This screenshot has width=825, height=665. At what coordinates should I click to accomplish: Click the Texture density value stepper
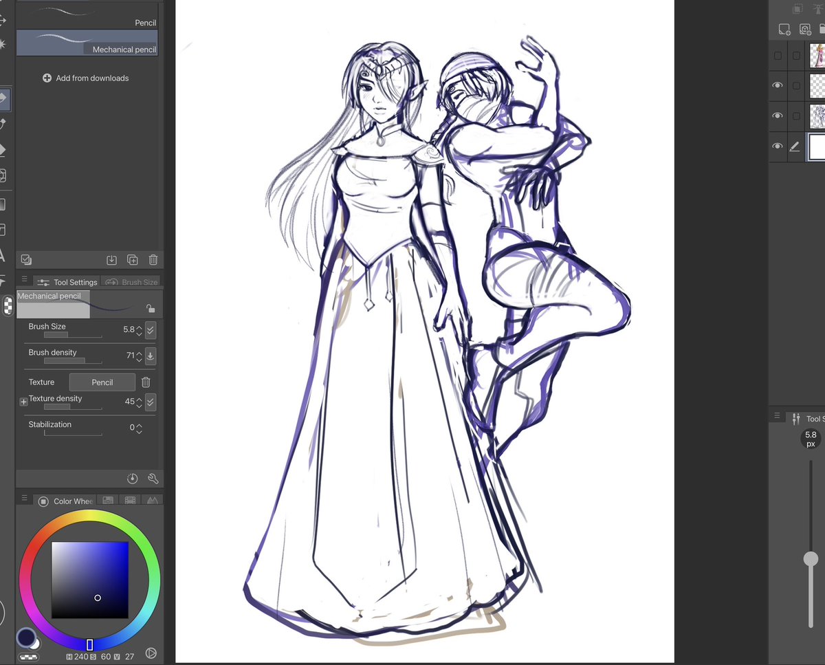click(x=139, y=402)
